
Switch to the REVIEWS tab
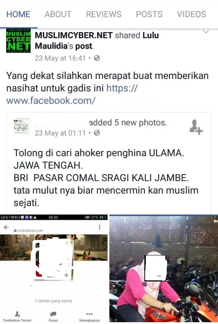point(104,14)
